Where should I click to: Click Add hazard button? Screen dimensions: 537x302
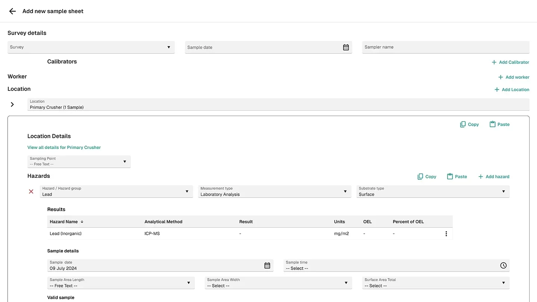coord(493,177)
